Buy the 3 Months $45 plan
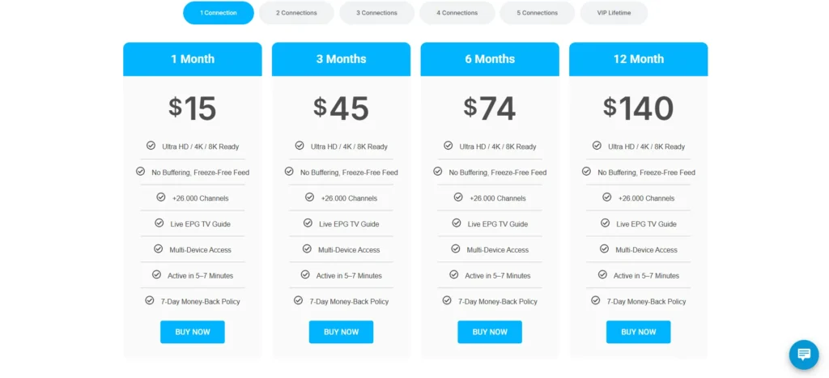Viewport: 829px width, 378px height. click(x=341, y=332)
